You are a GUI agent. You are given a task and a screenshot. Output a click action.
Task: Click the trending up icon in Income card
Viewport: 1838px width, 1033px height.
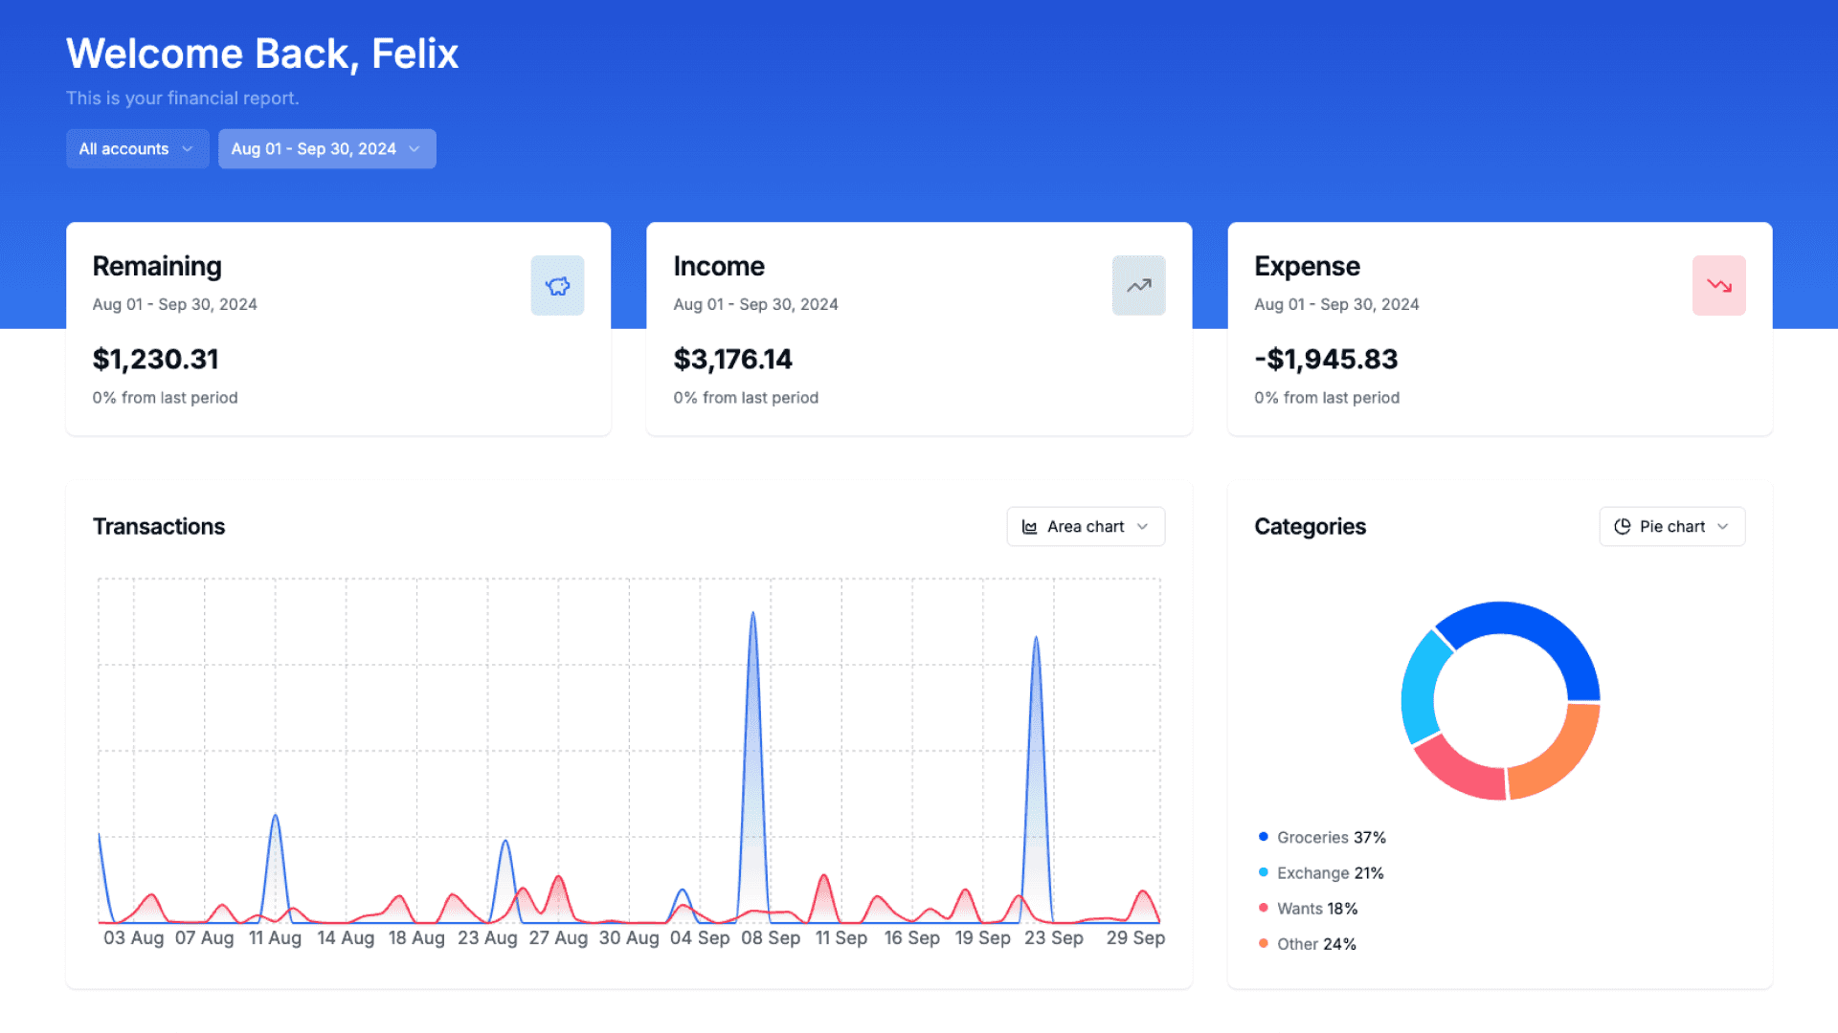pos(1138,286)
